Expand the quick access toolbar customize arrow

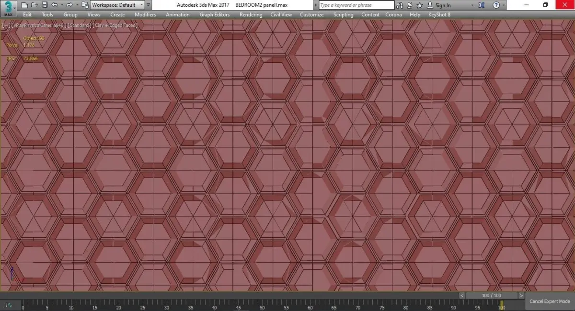[148, 5]
